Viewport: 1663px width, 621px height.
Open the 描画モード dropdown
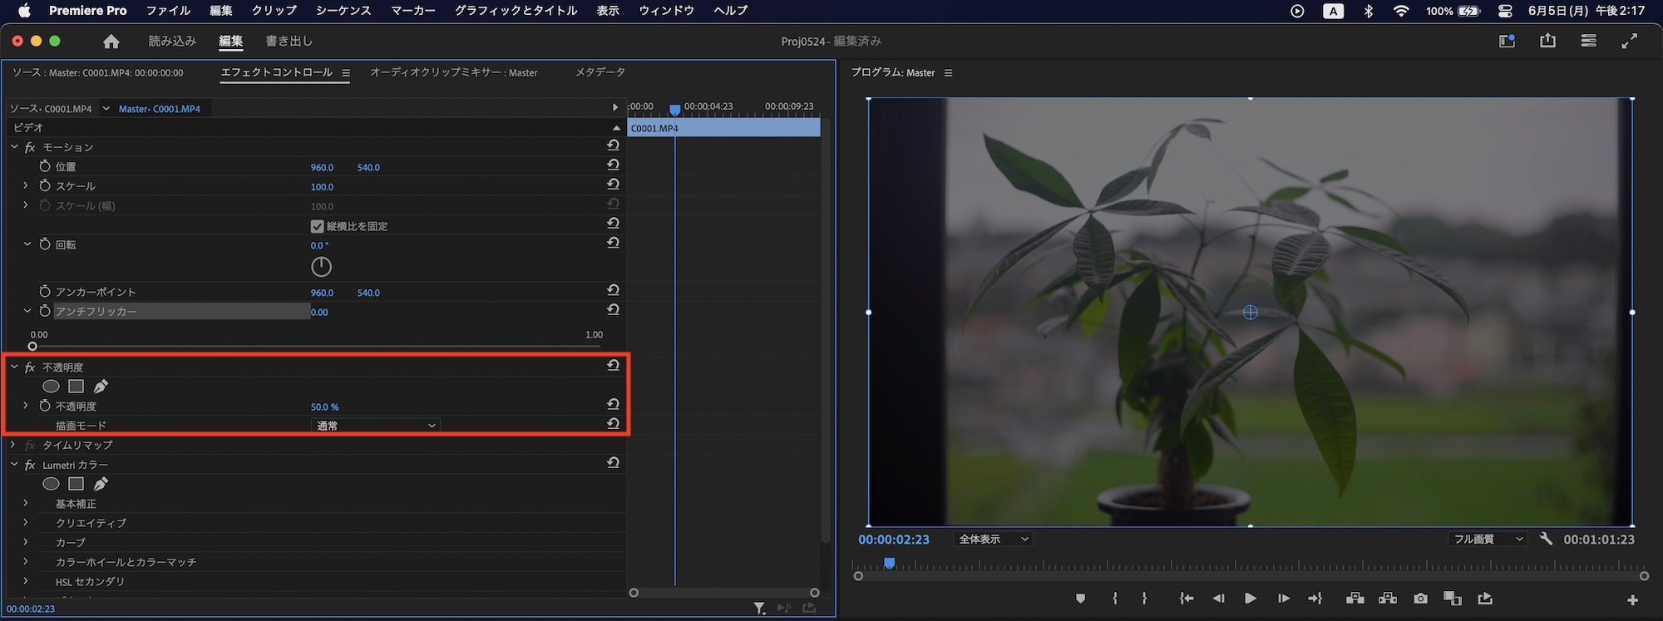376,426
